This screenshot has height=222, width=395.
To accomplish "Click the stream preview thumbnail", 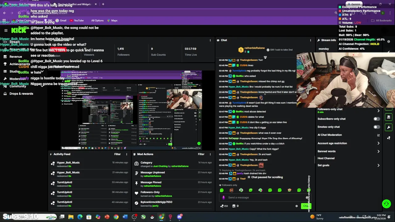I will pyautogui.click(x=131, y=110).
